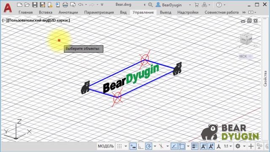Open workspace switching dropdown arrow

tap(244, 147)
